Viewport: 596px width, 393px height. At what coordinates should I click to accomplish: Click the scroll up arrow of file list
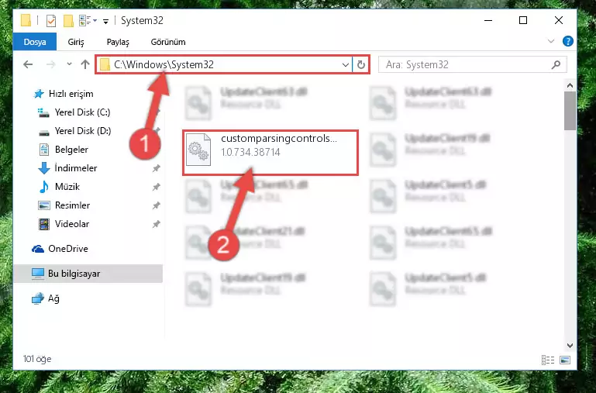tap(570, 85)
